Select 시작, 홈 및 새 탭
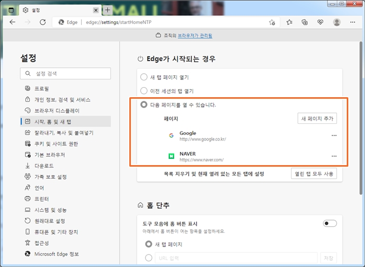This screenshot has height=267, width=365. [65, 122]
